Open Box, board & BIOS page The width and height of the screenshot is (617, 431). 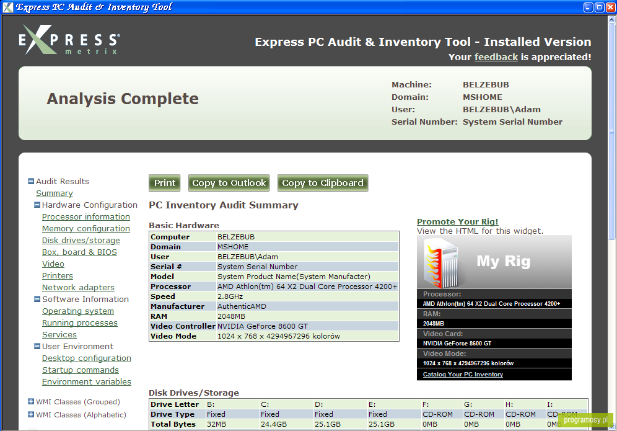point(79,252)
